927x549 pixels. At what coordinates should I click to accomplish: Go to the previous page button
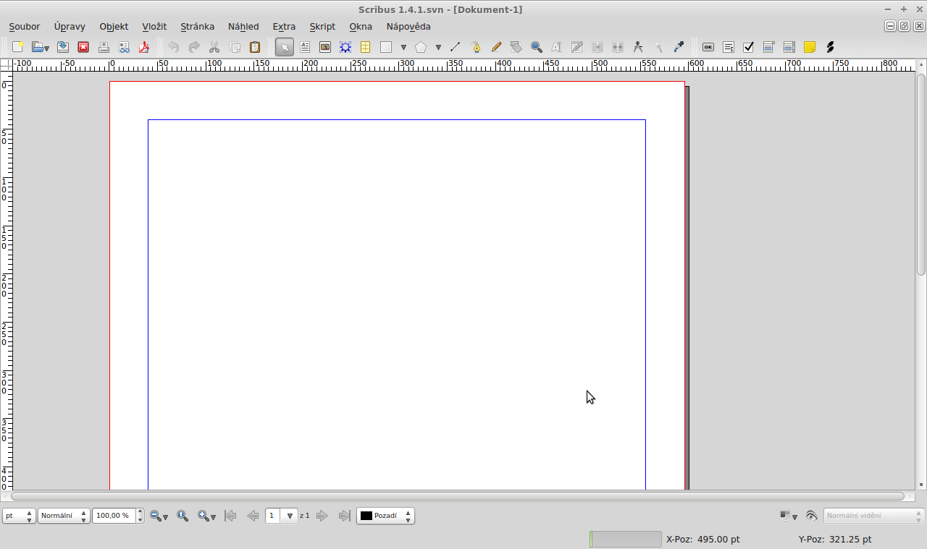click(253, 516)
